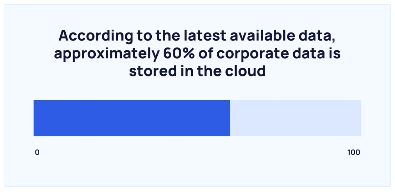Click the "0" label below the bar

37,152
